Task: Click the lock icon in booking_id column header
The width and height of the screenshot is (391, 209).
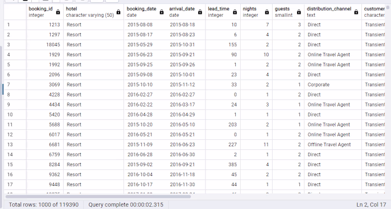Action: pyautogui.click(x=58, y=12)
